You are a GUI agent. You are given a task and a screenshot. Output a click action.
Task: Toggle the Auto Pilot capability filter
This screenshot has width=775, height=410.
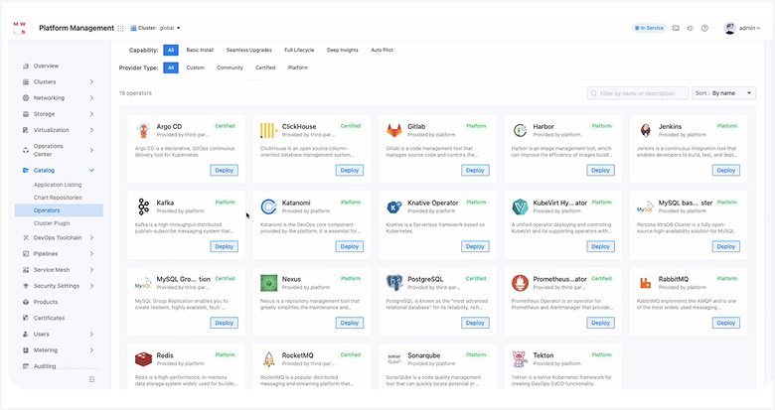382,50
